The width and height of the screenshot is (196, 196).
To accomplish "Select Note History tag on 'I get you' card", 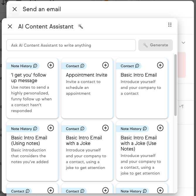I will point(24,66).
